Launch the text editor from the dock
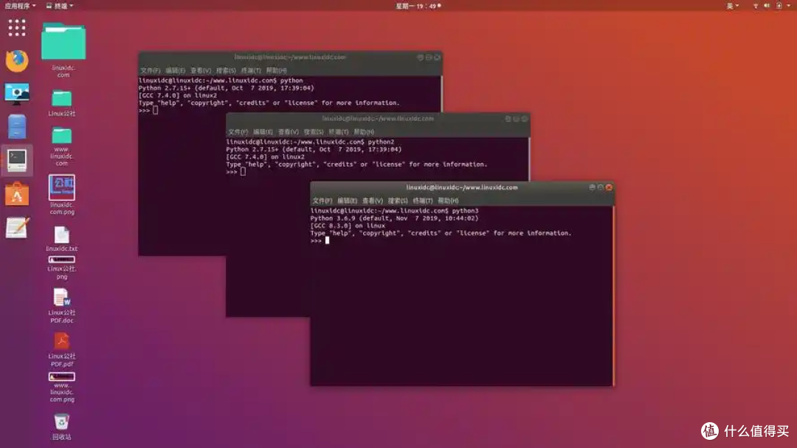Image resolution: width=797 pixels, height=448 pixels. point(17,227)
